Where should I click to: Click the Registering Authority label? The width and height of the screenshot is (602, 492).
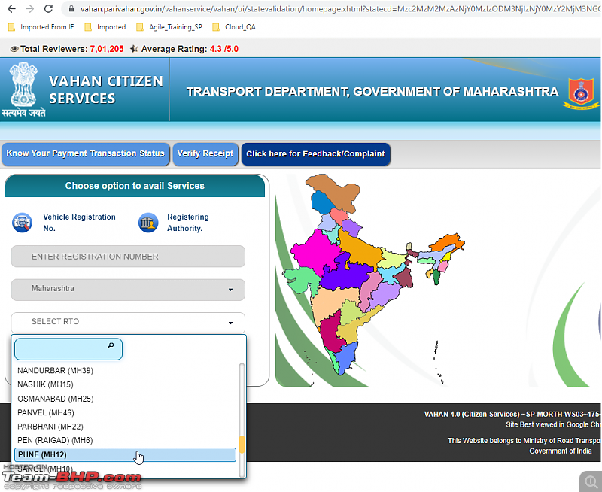point(187,223)
